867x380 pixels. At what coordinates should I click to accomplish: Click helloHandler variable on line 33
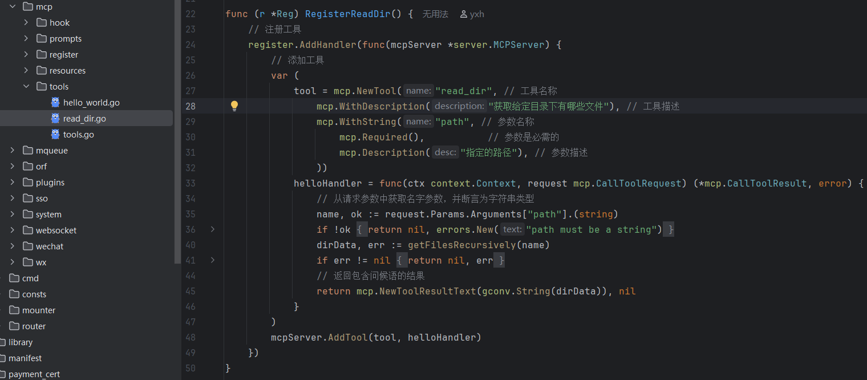(x=328, y=183)
